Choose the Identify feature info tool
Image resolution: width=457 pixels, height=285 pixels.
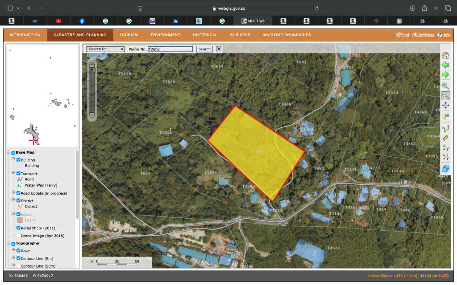click(445, 116)
